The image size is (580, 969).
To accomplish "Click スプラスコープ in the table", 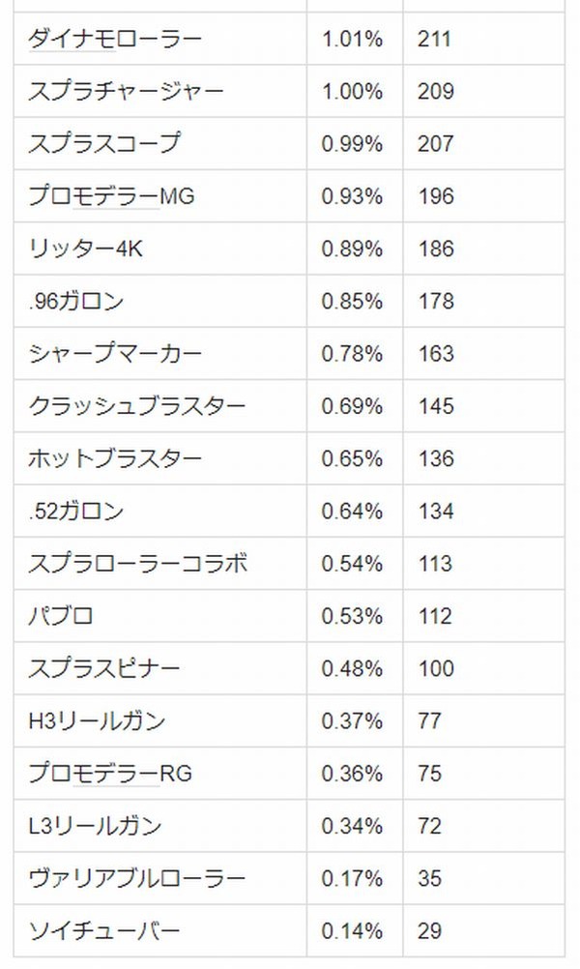I will click(x=104, y=143).
